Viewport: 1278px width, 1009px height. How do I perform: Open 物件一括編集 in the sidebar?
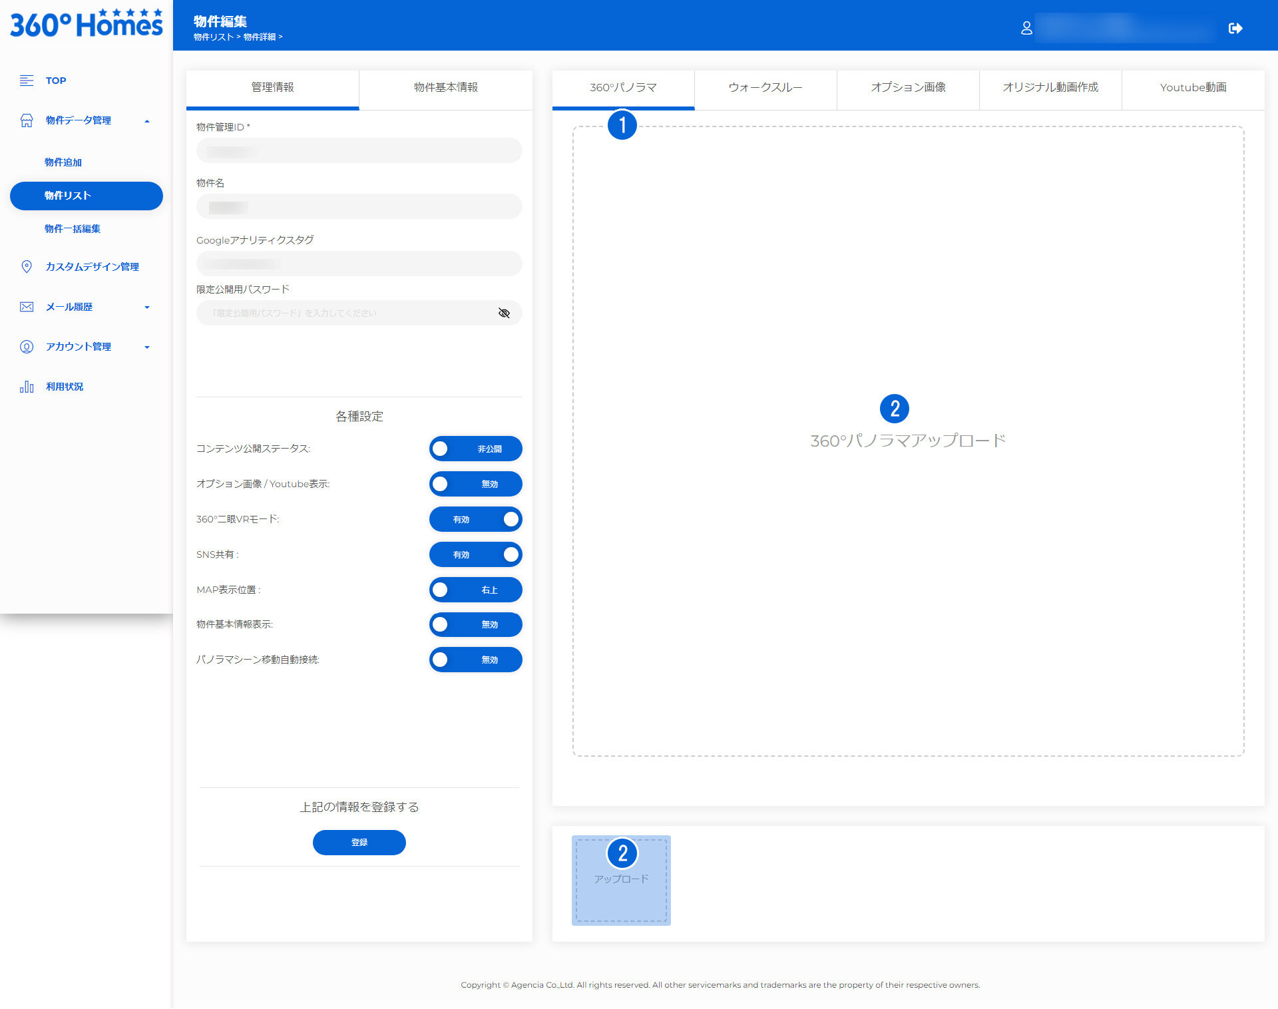(x=73, y=229)
